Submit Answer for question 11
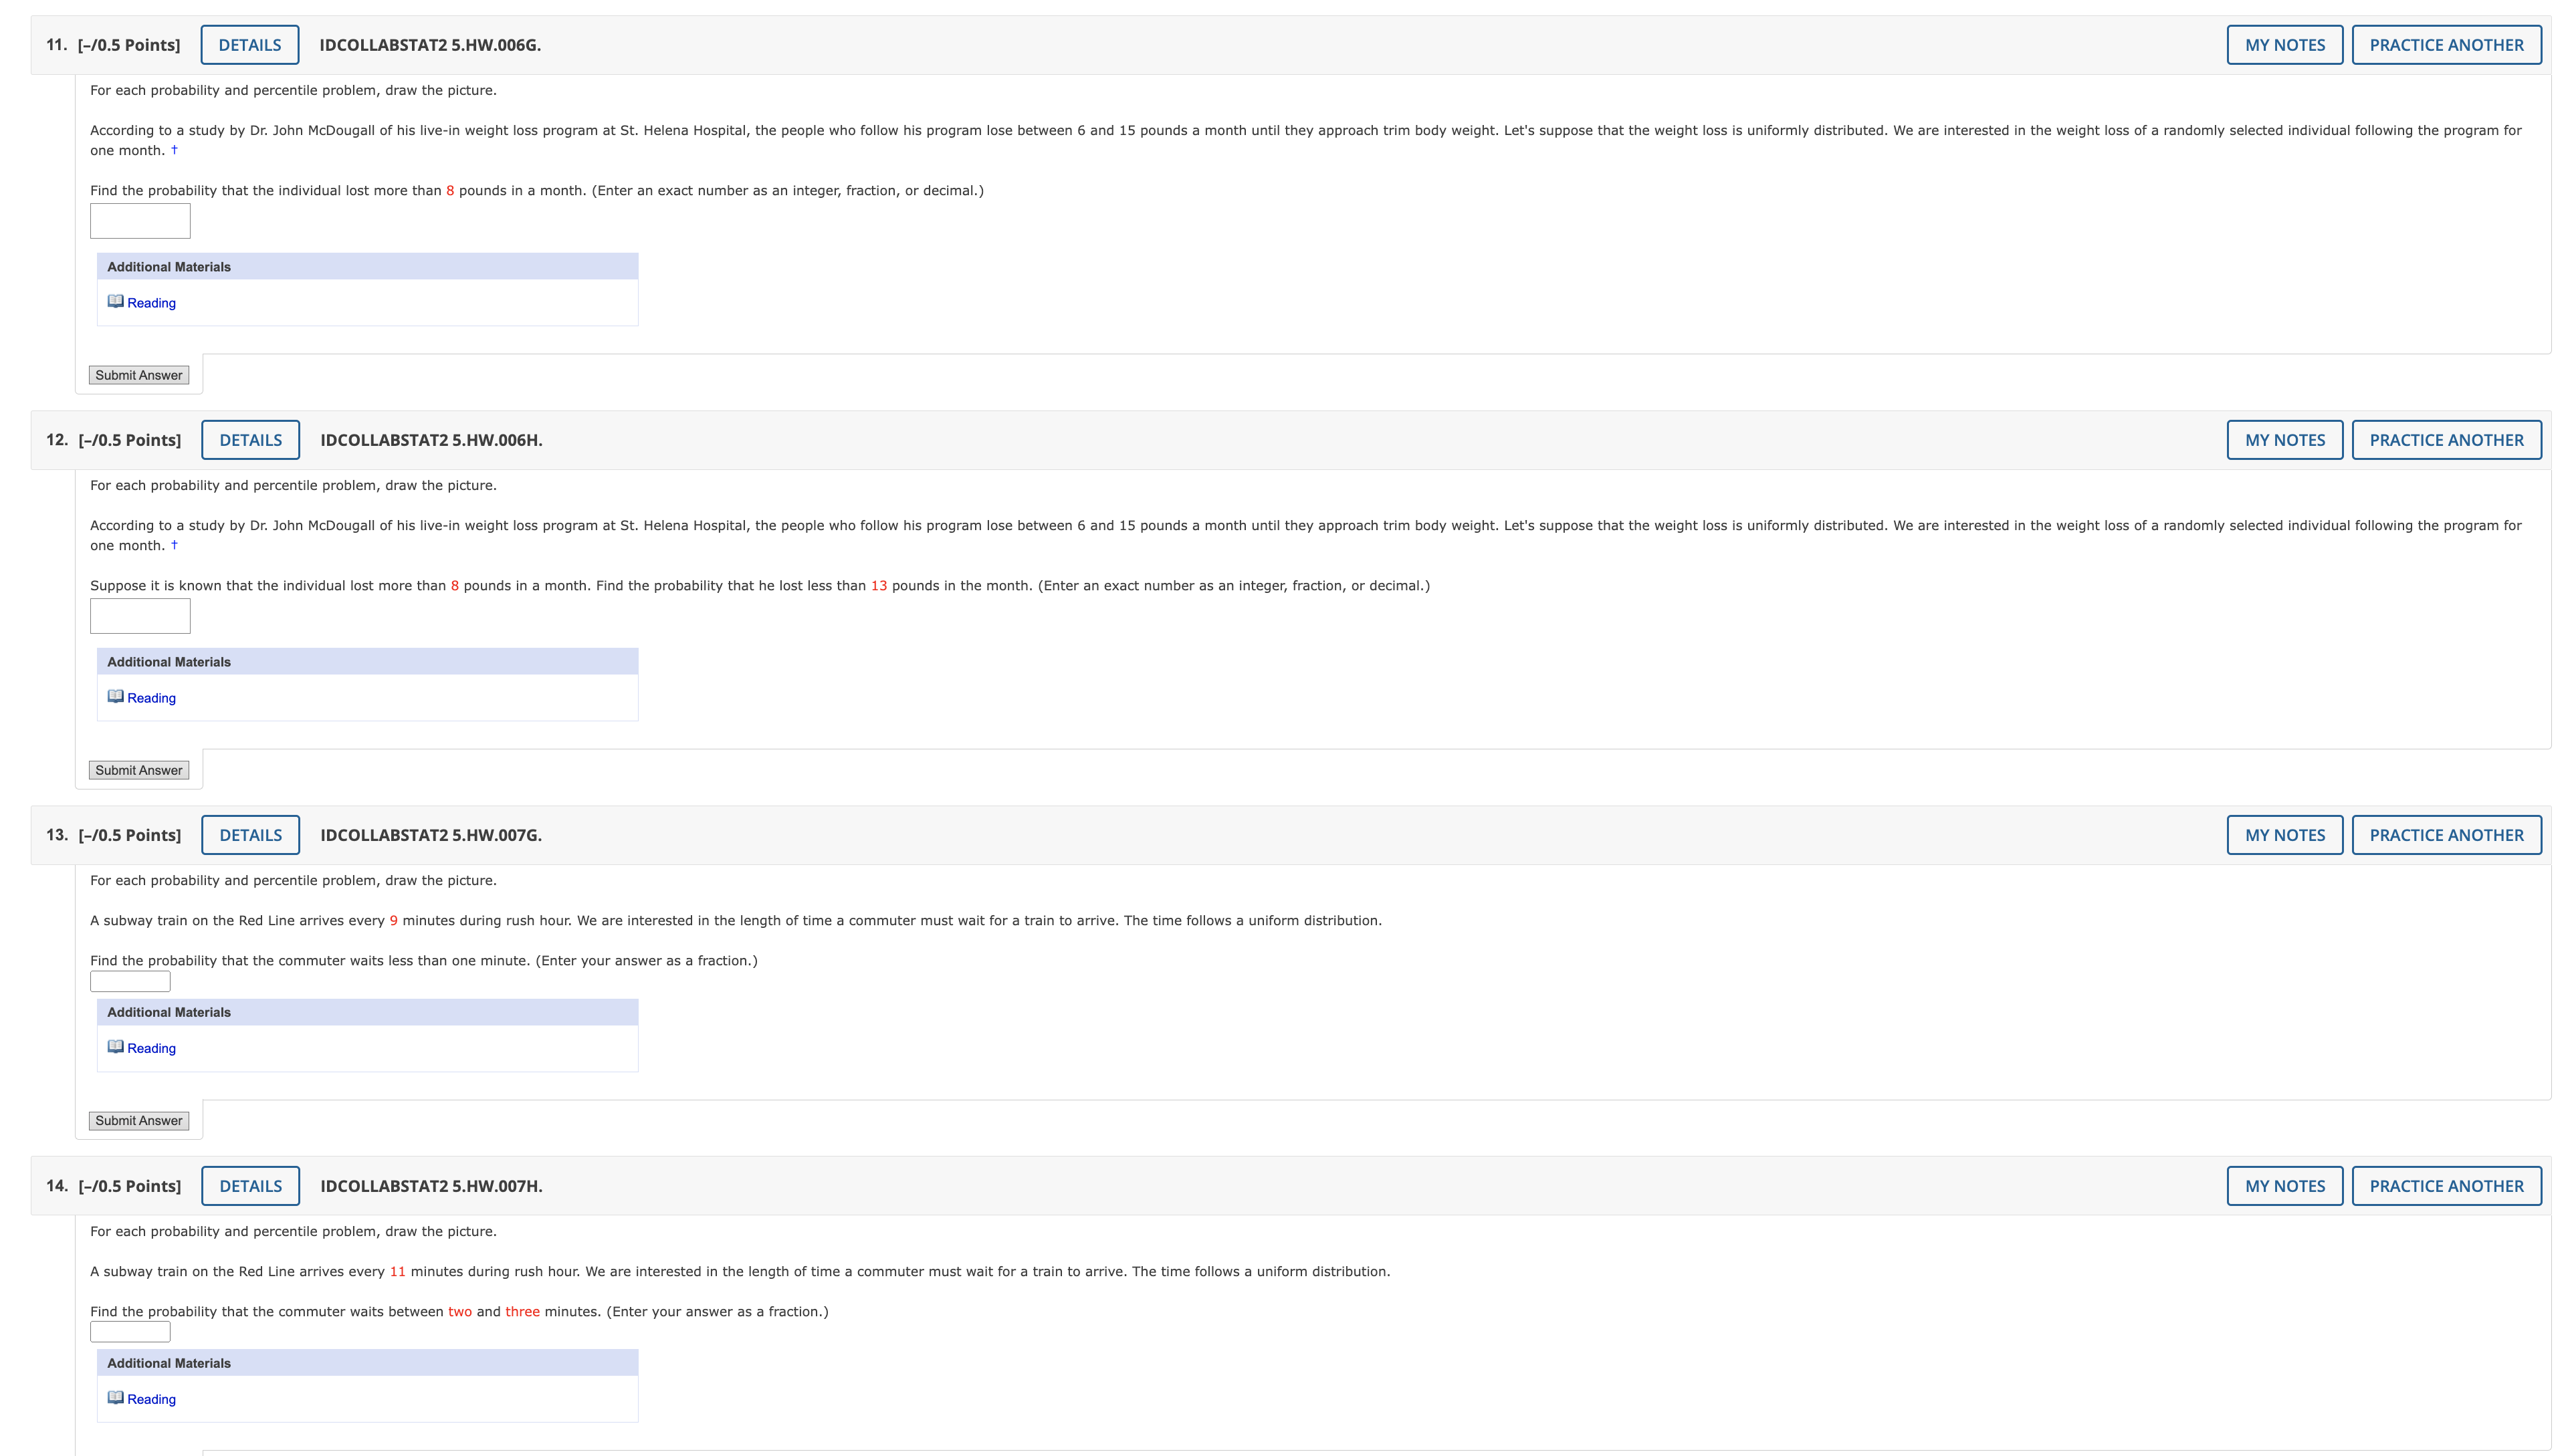 pyautogui.click(x=139, y=375)
